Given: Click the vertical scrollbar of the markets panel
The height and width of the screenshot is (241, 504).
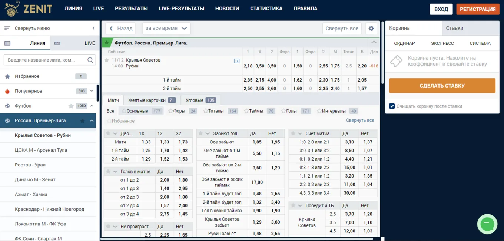Looking at the screenshot, I should pyautogui.click(x=382, y=52).
